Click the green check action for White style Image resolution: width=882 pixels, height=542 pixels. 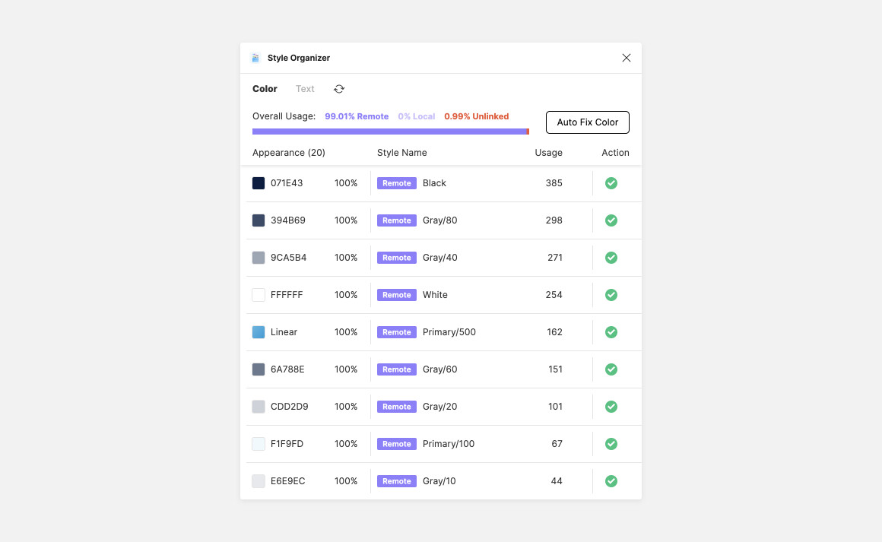611,295
